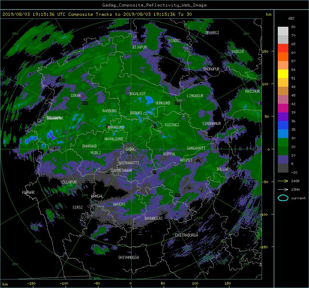The height and width of the screenshot is (288, 309).
Task: Choose the bright green 20-30 dBZ swatch
Action: point(283,142)
